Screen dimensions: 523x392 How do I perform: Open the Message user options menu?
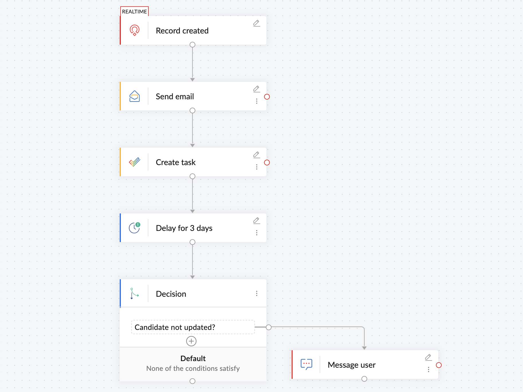(x=428, y=369)
